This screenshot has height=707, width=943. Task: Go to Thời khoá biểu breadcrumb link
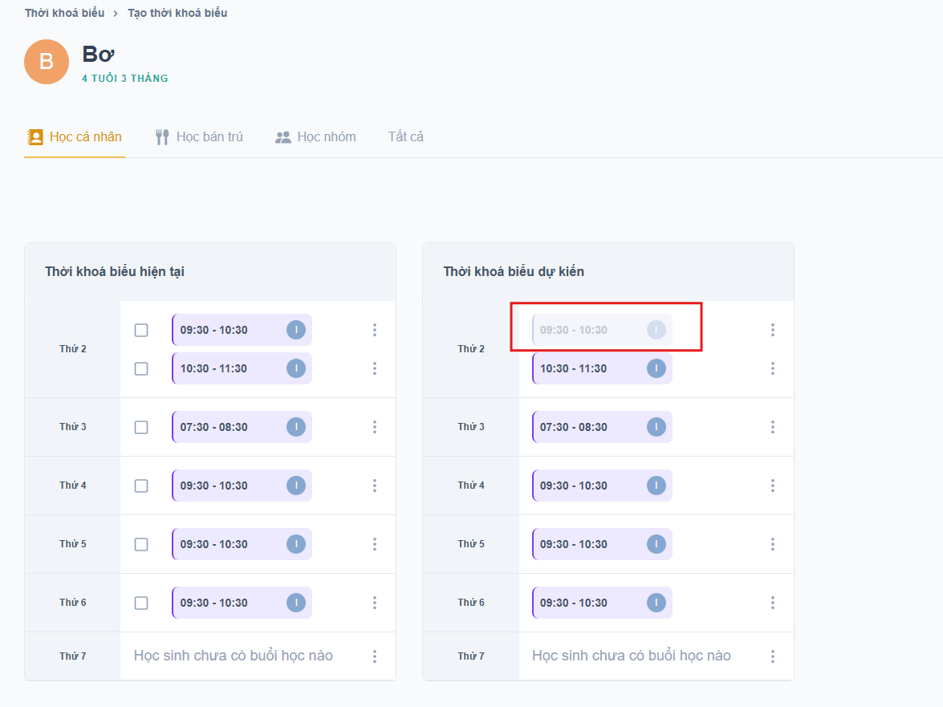click(x=64, y=13)
